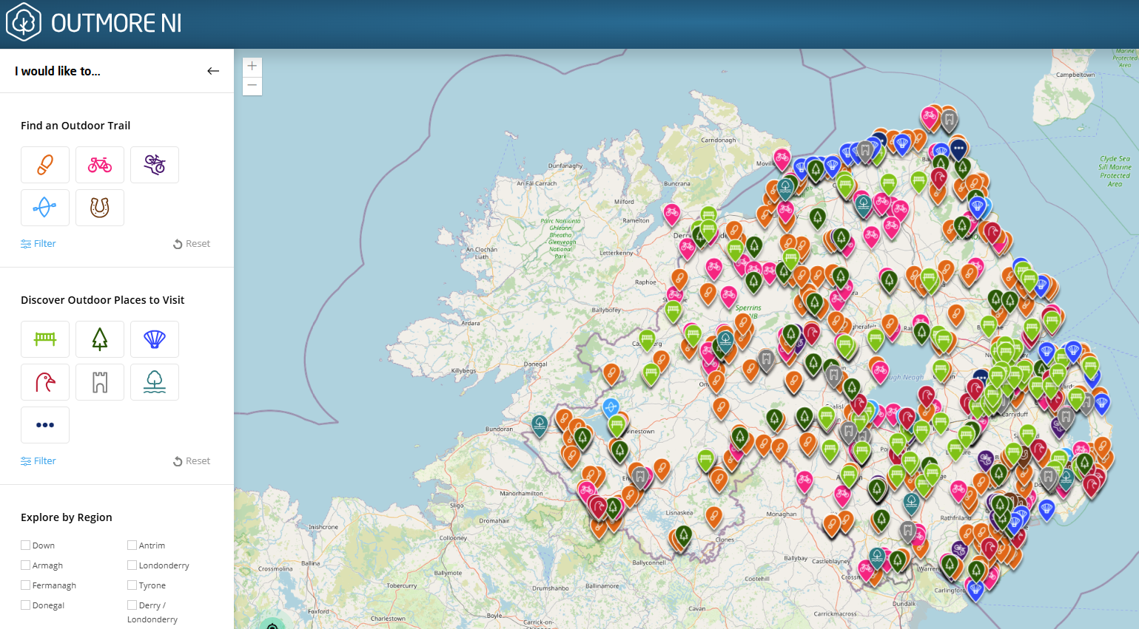Open the more places ellipsis icon
This screenshot has width=1139, height=629.
pyautogui.click(x=45, y=425)
